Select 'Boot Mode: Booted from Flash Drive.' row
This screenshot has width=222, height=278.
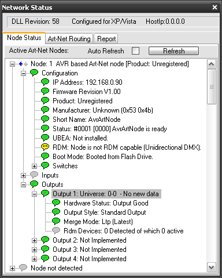point(103,157)
